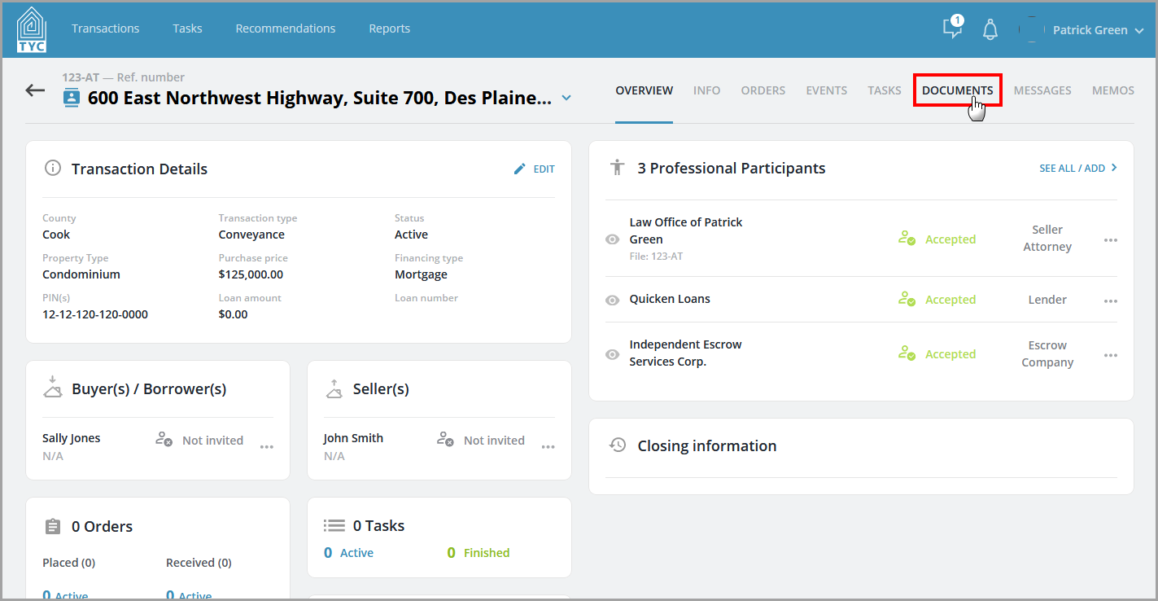Click the pencil Edit icon in Transaction Details
This screenshot has width=1158, height=601.
[x=520, y=169]
